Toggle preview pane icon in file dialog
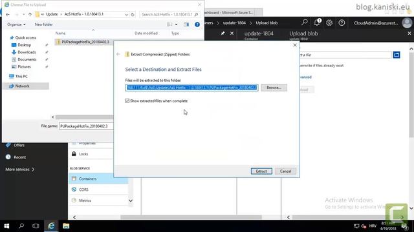414x232 pixels. 186,24
